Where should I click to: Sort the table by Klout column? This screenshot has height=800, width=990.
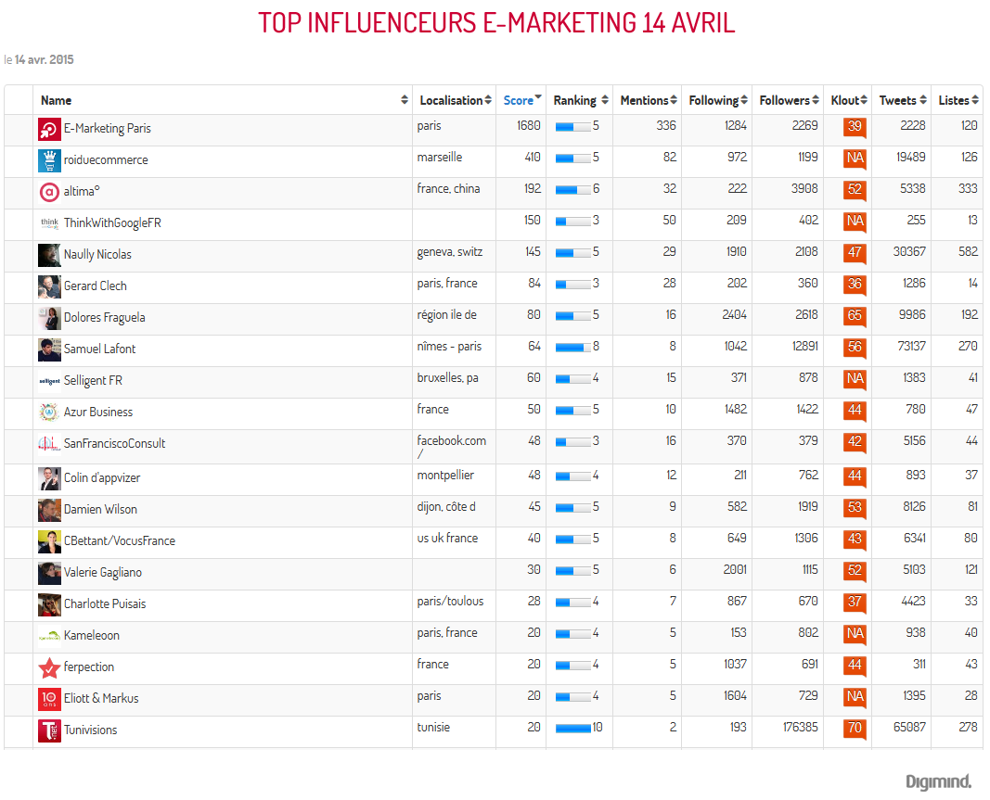click(x=849, y=100)
